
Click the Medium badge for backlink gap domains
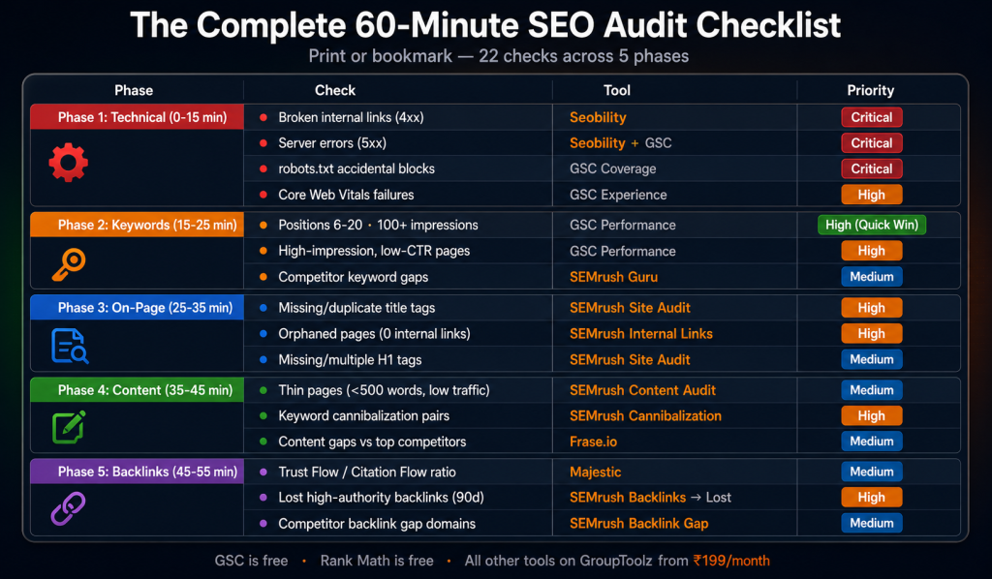(x=872, y=523)
